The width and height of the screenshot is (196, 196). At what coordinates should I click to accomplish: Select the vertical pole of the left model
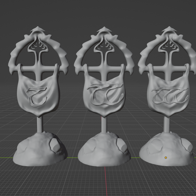pos(40,125)
